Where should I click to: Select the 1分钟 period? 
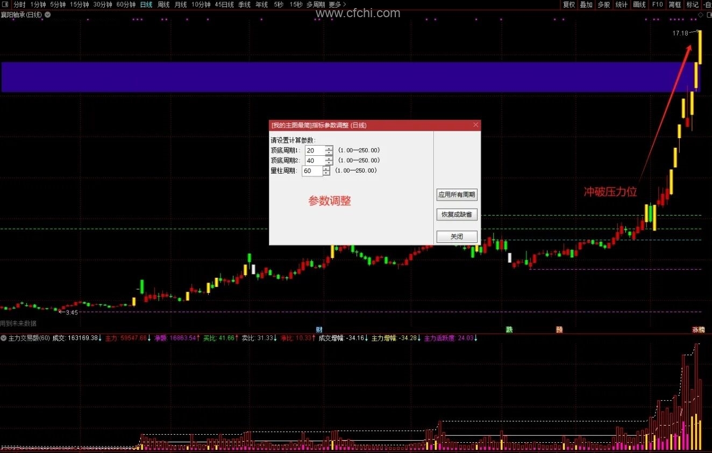pos(38,4)
